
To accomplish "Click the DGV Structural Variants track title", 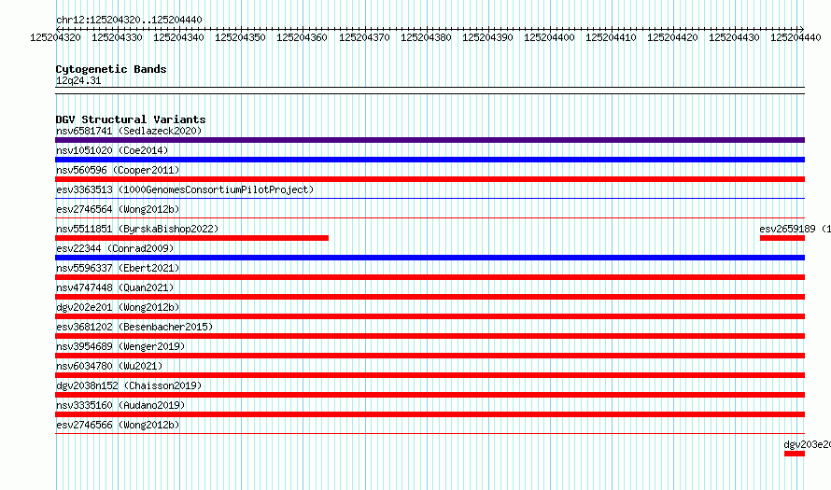I will [x=131, y=119].
